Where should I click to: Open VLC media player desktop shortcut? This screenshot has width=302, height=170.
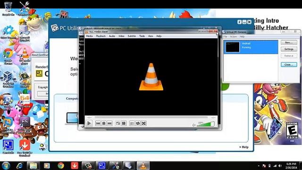pyautogui.click(x=25, y=56)
